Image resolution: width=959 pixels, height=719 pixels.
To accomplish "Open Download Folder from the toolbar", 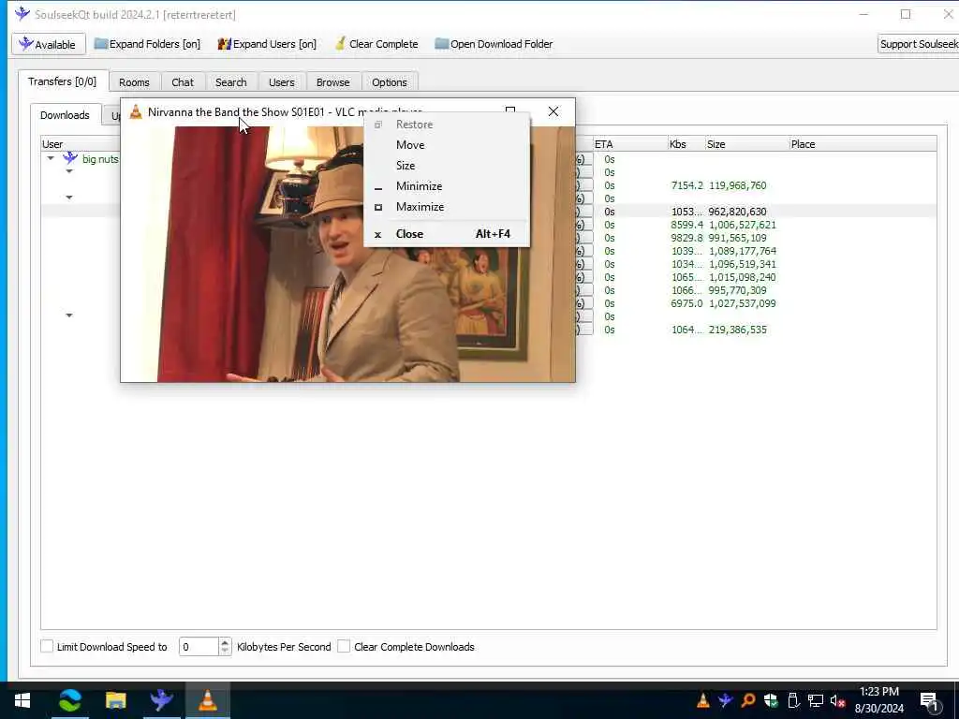I will click(494, 44).
